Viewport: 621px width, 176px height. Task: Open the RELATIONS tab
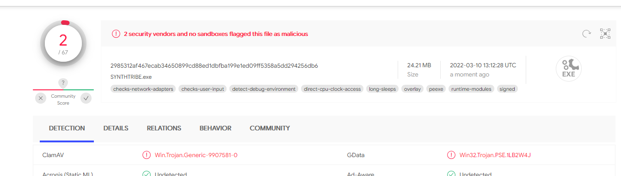pyautogui.click(x=164, y=128)
